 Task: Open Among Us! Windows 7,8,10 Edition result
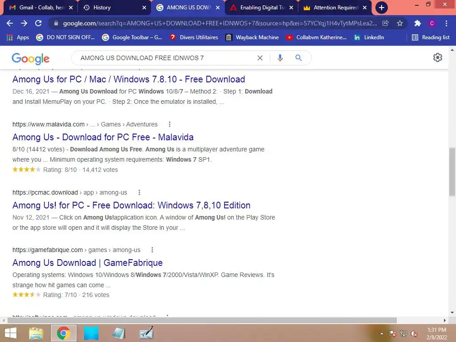point(131,205)
